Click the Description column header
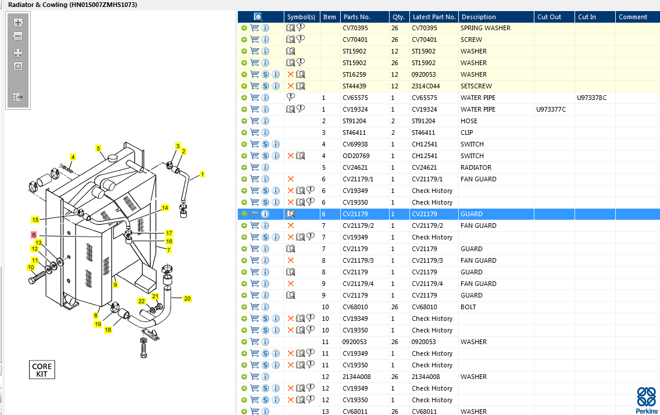Image resolution: width=660 pixels, height=415 pixels. point(479,17)
